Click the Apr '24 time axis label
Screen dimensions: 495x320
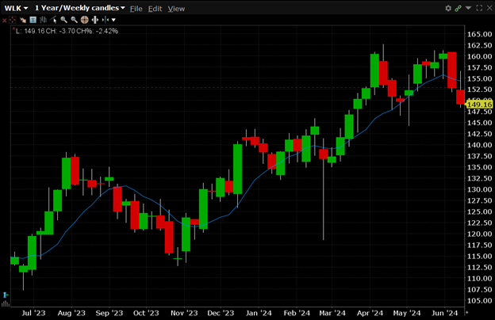(370, 313)
